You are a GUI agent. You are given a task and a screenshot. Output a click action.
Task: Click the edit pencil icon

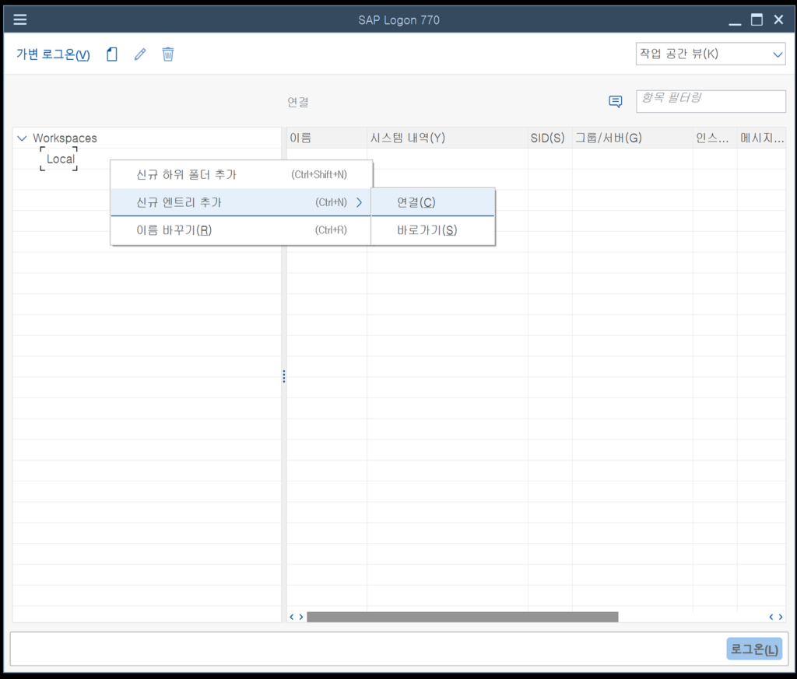(140, 54)
